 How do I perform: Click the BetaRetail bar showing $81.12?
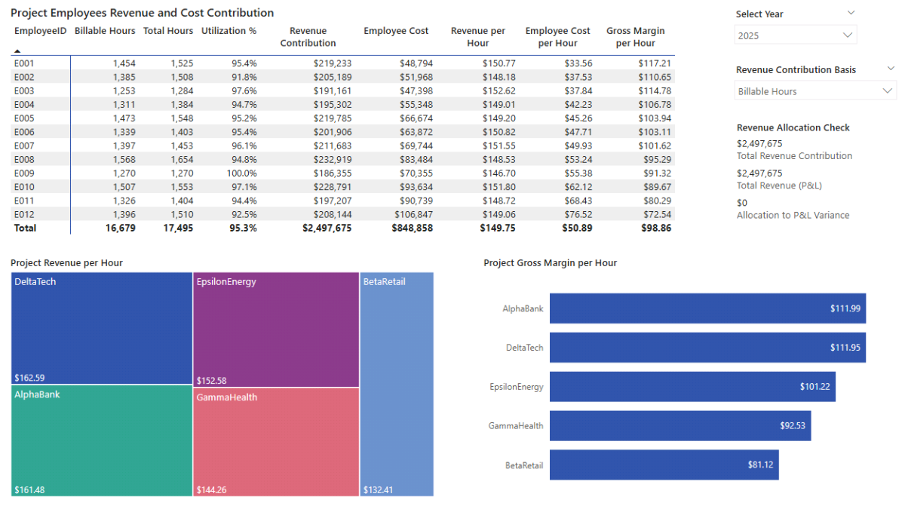[x=664, y=465]
